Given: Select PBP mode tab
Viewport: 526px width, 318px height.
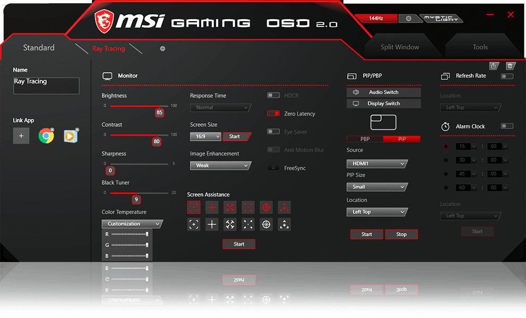Looking at the screenshot, I should tap(365, 139).
